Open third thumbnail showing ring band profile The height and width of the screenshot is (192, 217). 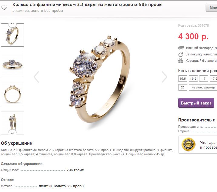(x=13, y=94)
